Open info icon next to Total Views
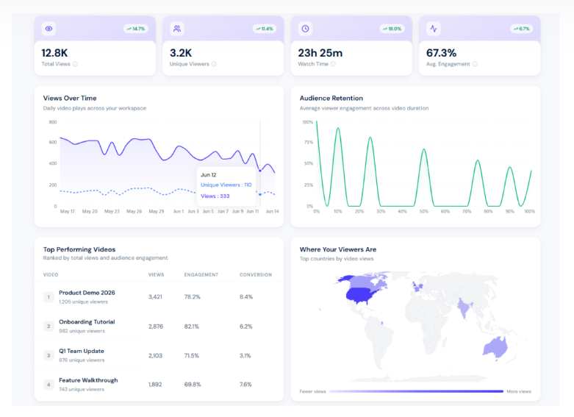The height and width of the screenshot is (417, 574). tap(76, 64)
